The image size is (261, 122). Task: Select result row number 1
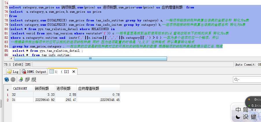[x=8, y=95]
